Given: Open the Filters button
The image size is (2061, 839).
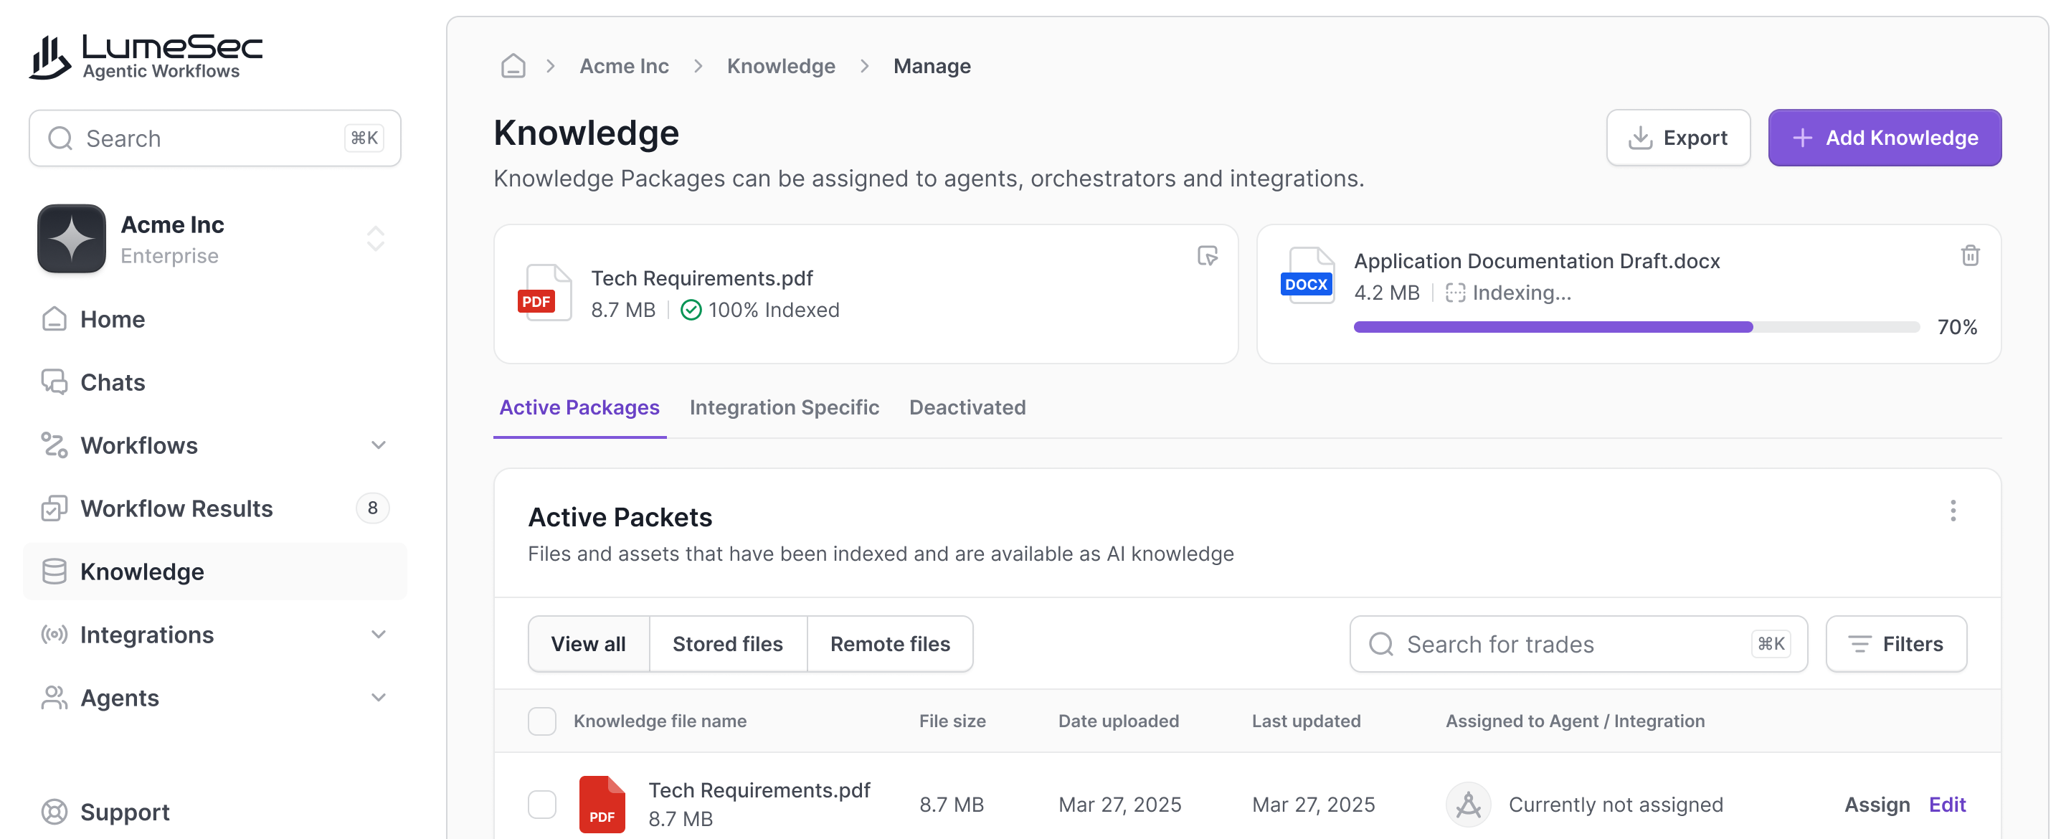Looking at the screenshot, I should [x=1895, y=644].
